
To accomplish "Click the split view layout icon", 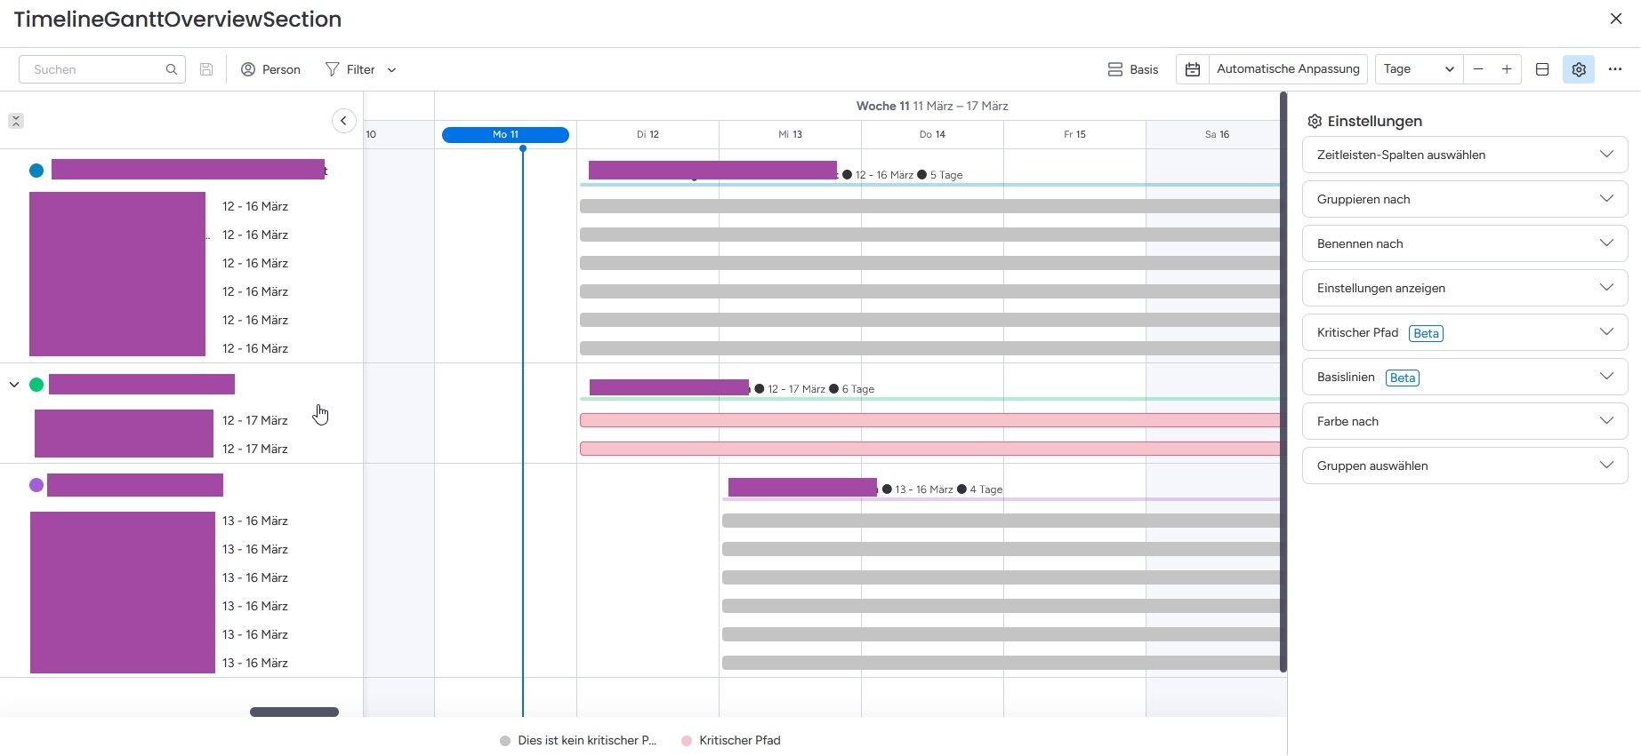I will point(1542,69).
